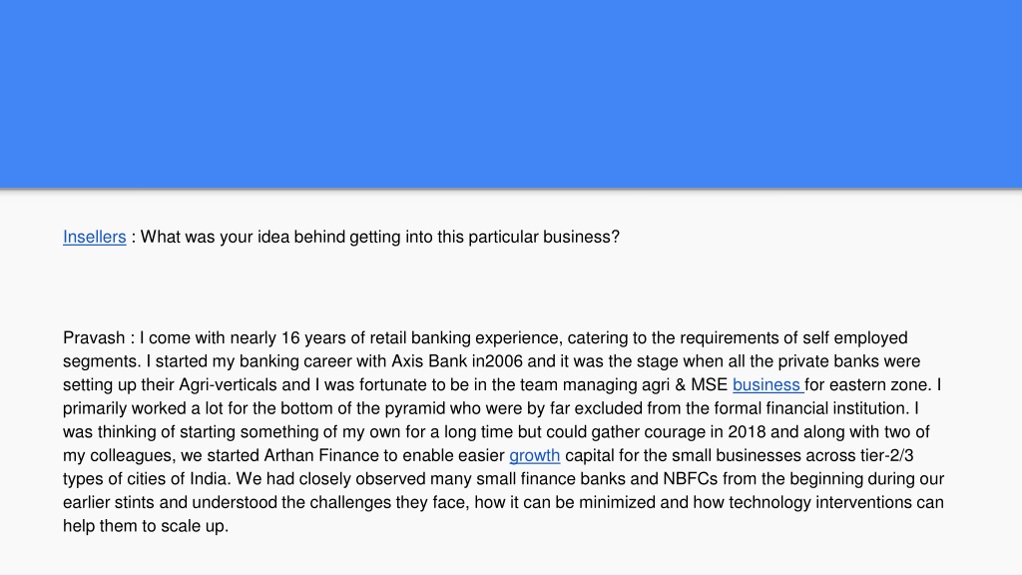Click the name 'Pravash' starting the answer
This screenshot has height=575, width=1022.
pos(94,337)
